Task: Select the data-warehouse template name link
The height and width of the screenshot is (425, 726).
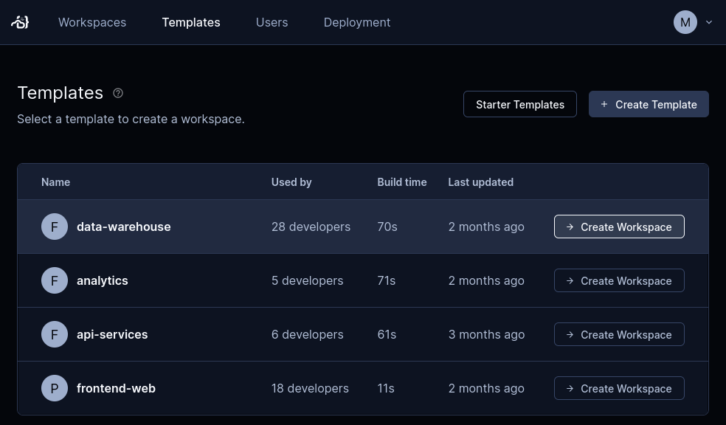Action: [123, 227]
